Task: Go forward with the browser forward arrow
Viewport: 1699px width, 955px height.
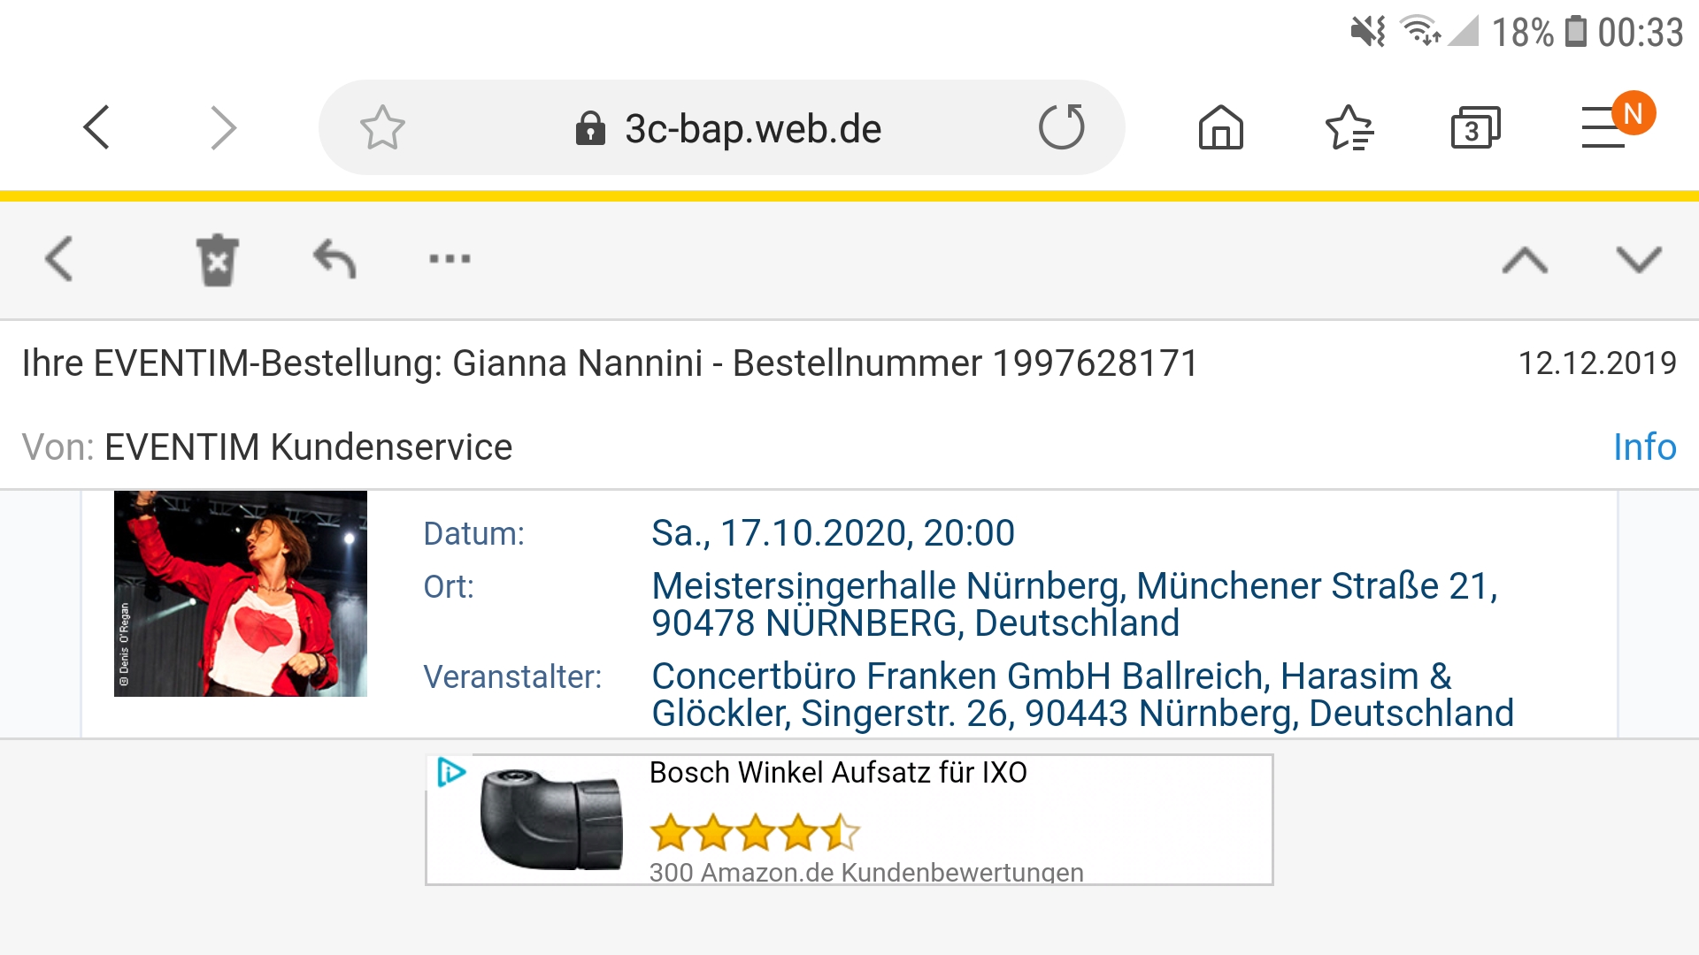Action: 223,128
